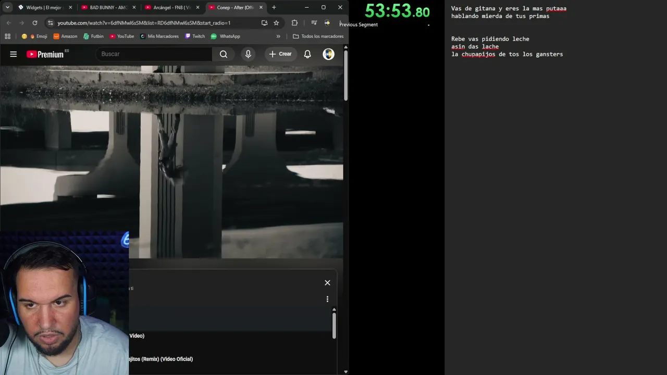Open the Chrome profile avatar
Image resolution: width=667 pixels, height=375 pixels.
[327, 23]
